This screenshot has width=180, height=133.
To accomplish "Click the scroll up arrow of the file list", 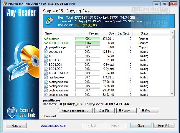I will 172,33.
